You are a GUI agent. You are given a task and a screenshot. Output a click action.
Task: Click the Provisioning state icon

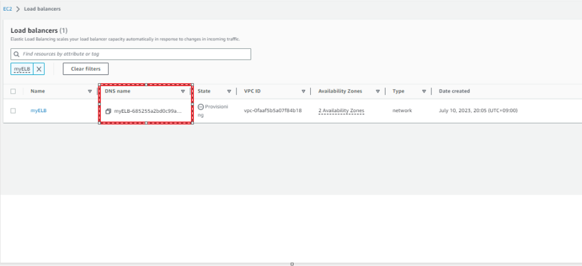[x=201, y=107]
